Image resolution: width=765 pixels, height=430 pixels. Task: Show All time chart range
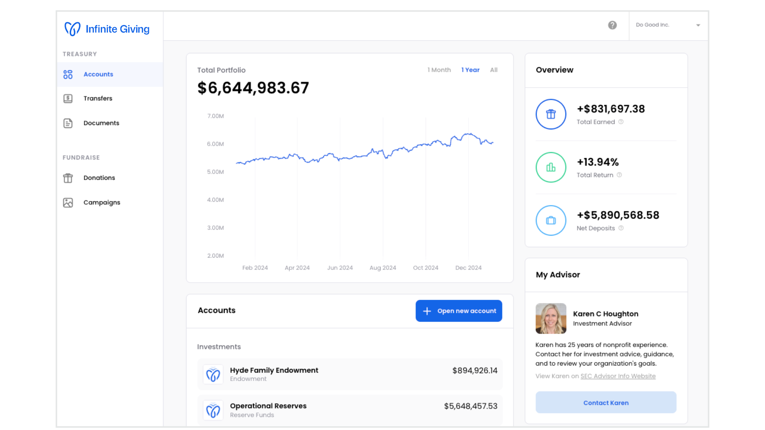[x=494, y=70]
